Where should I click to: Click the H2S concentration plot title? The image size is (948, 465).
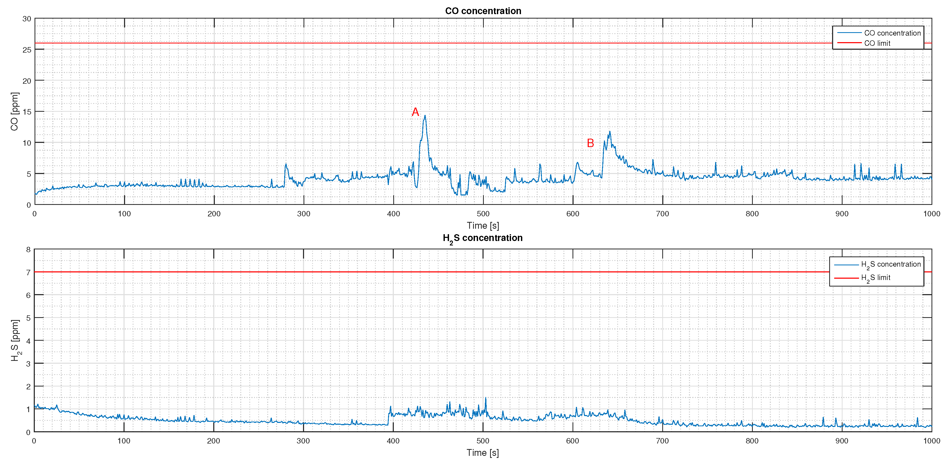tap(483, 238)
